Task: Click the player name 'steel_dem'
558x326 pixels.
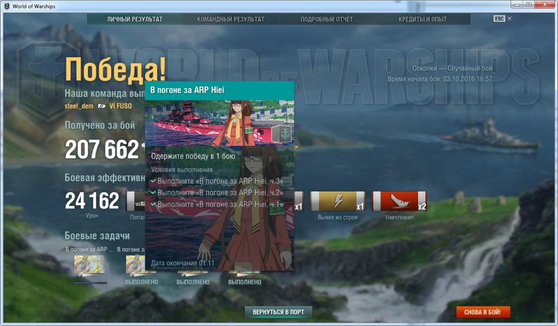Action: pos(79,106)
